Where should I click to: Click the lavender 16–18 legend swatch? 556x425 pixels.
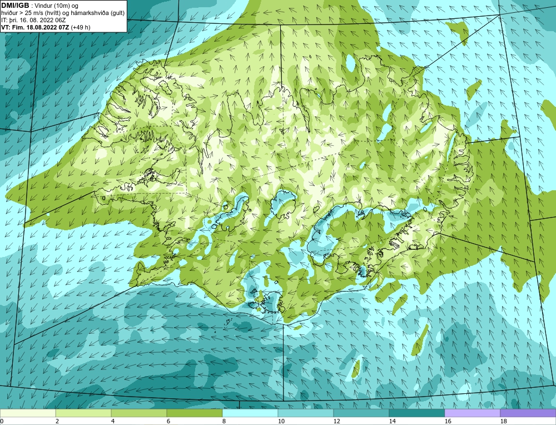coord(472,413)
